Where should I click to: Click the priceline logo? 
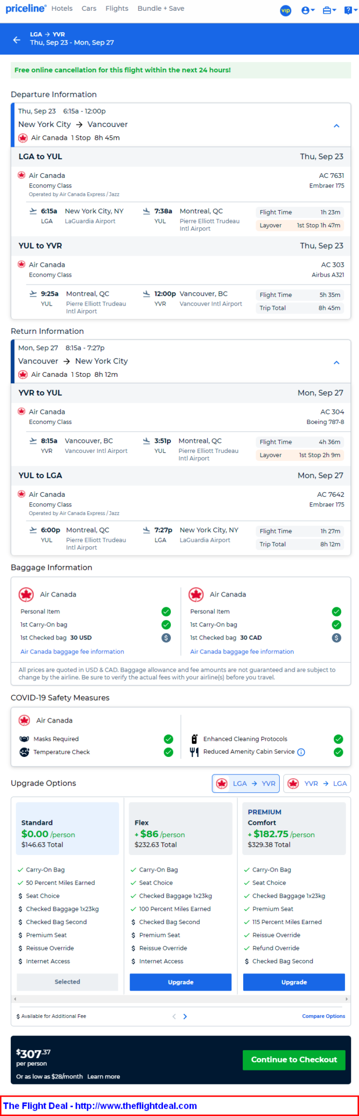point(25,9)
